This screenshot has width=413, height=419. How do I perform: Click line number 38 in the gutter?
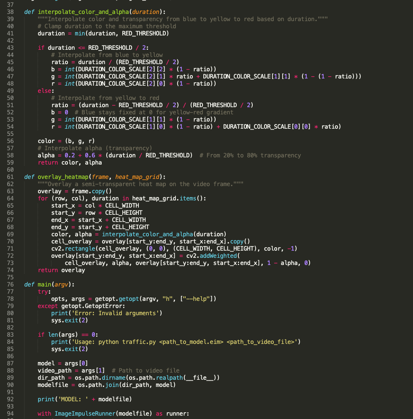coord(10,12)
